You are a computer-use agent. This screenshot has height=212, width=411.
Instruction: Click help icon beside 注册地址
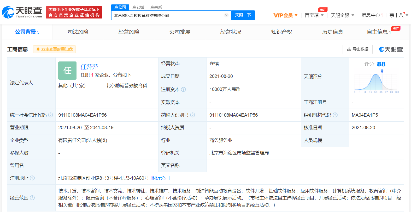pyautogui.click(x=32, y=178)
